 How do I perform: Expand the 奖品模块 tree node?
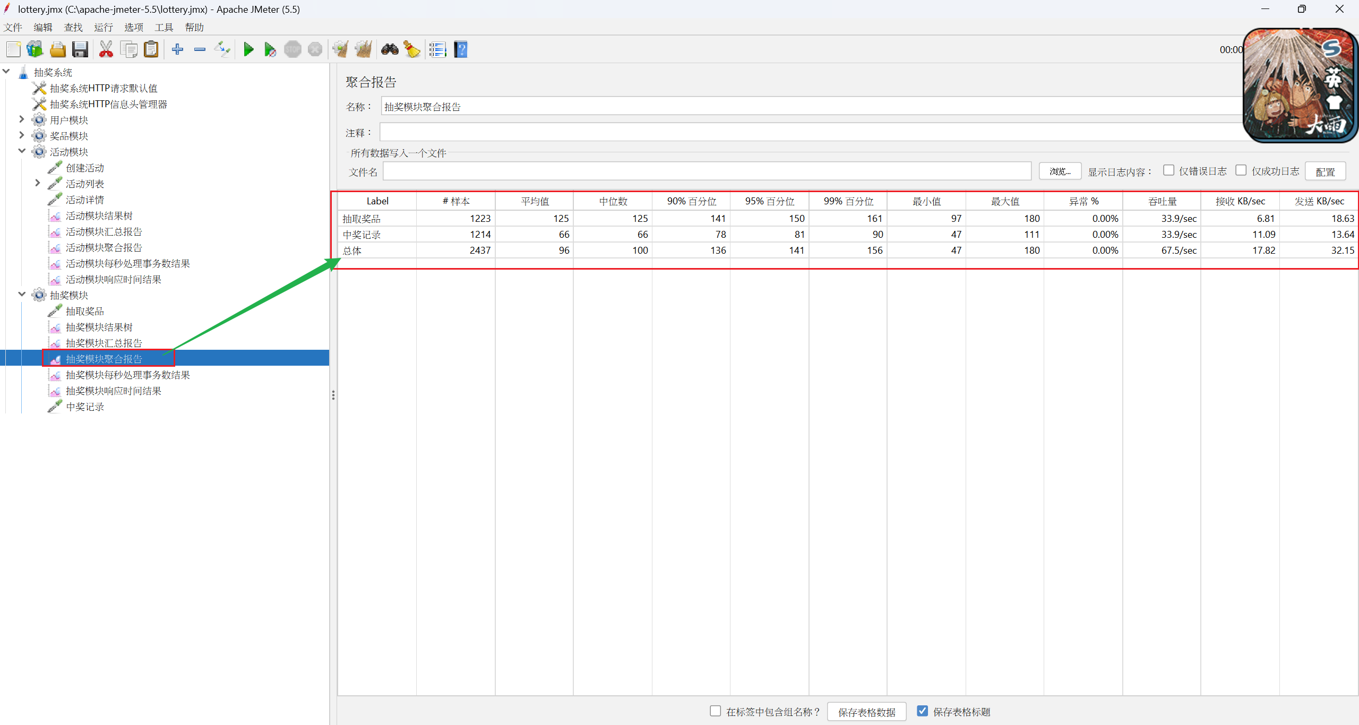pyautogui.click(x=22, y=135)
